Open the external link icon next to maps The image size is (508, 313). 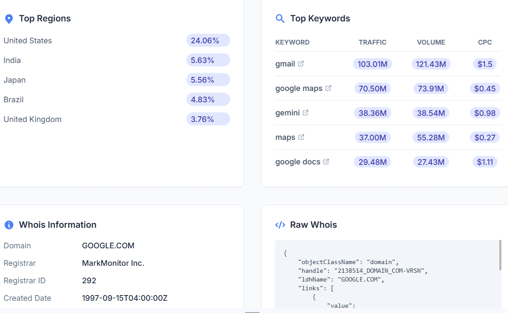click(301, 137)
